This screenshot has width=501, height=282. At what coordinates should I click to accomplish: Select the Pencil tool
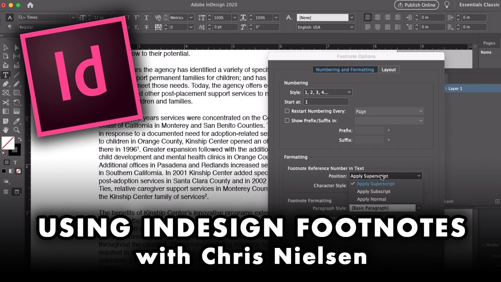17,84
